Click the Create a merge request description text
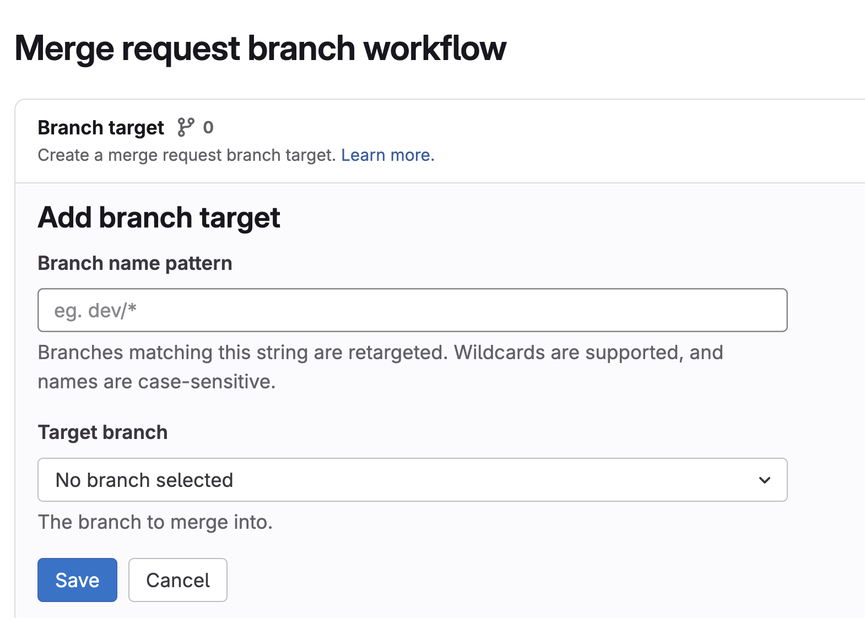This screenshot has width=865, height=618. [186, 155]
